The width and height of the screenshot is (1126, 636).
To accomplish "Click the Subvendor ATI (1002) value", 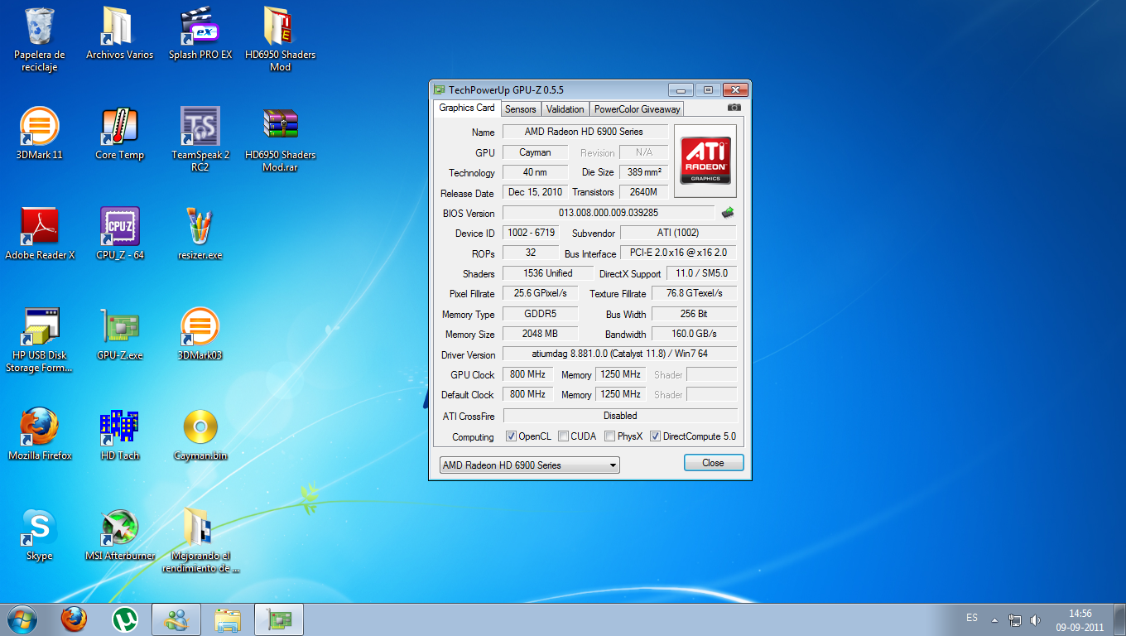I will click(x=679, y=234).
